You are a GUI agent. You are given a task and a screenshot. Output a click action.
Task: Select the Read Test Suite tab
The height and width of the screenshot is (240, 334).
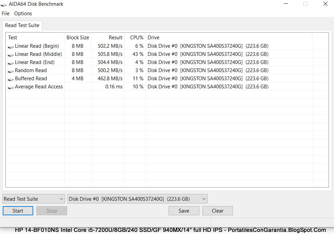[x=22, y=25]
